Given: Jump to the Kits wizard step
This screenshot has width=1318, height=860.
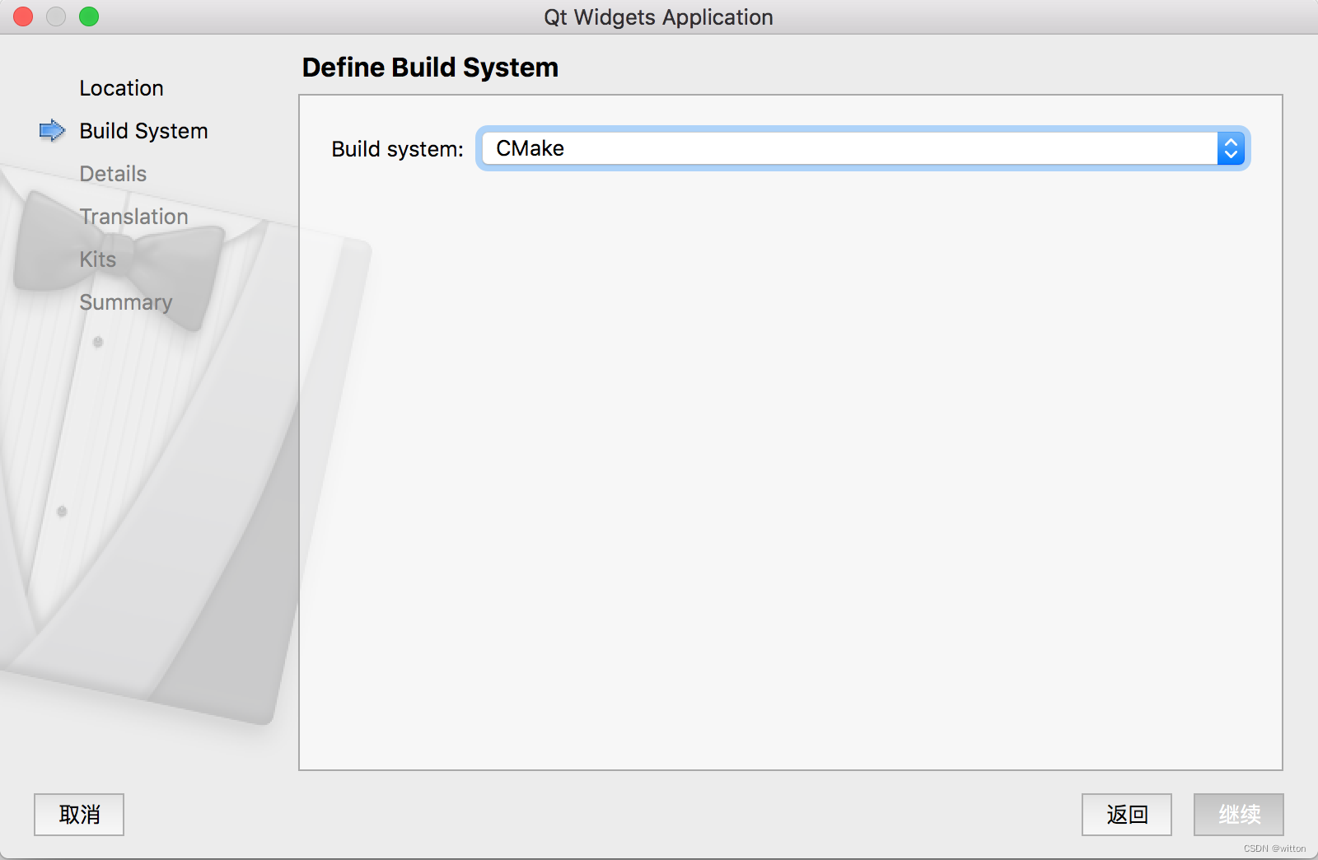Looking at the screenshot, I should [97, 259].
